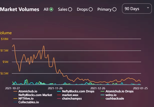Choose the Drops radio option
The height and width of the screenshot is (107, 154).
pos(91,9)
